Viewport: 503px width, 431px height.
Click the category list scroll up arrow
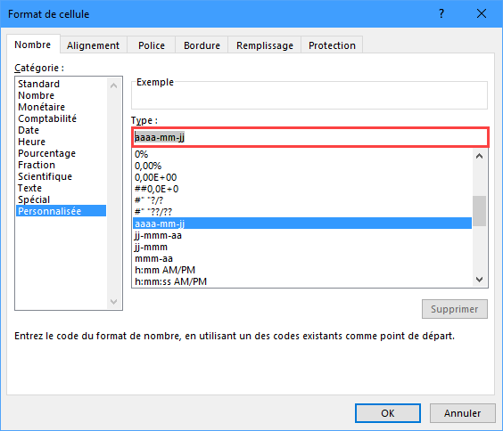(x=113, y=85)
